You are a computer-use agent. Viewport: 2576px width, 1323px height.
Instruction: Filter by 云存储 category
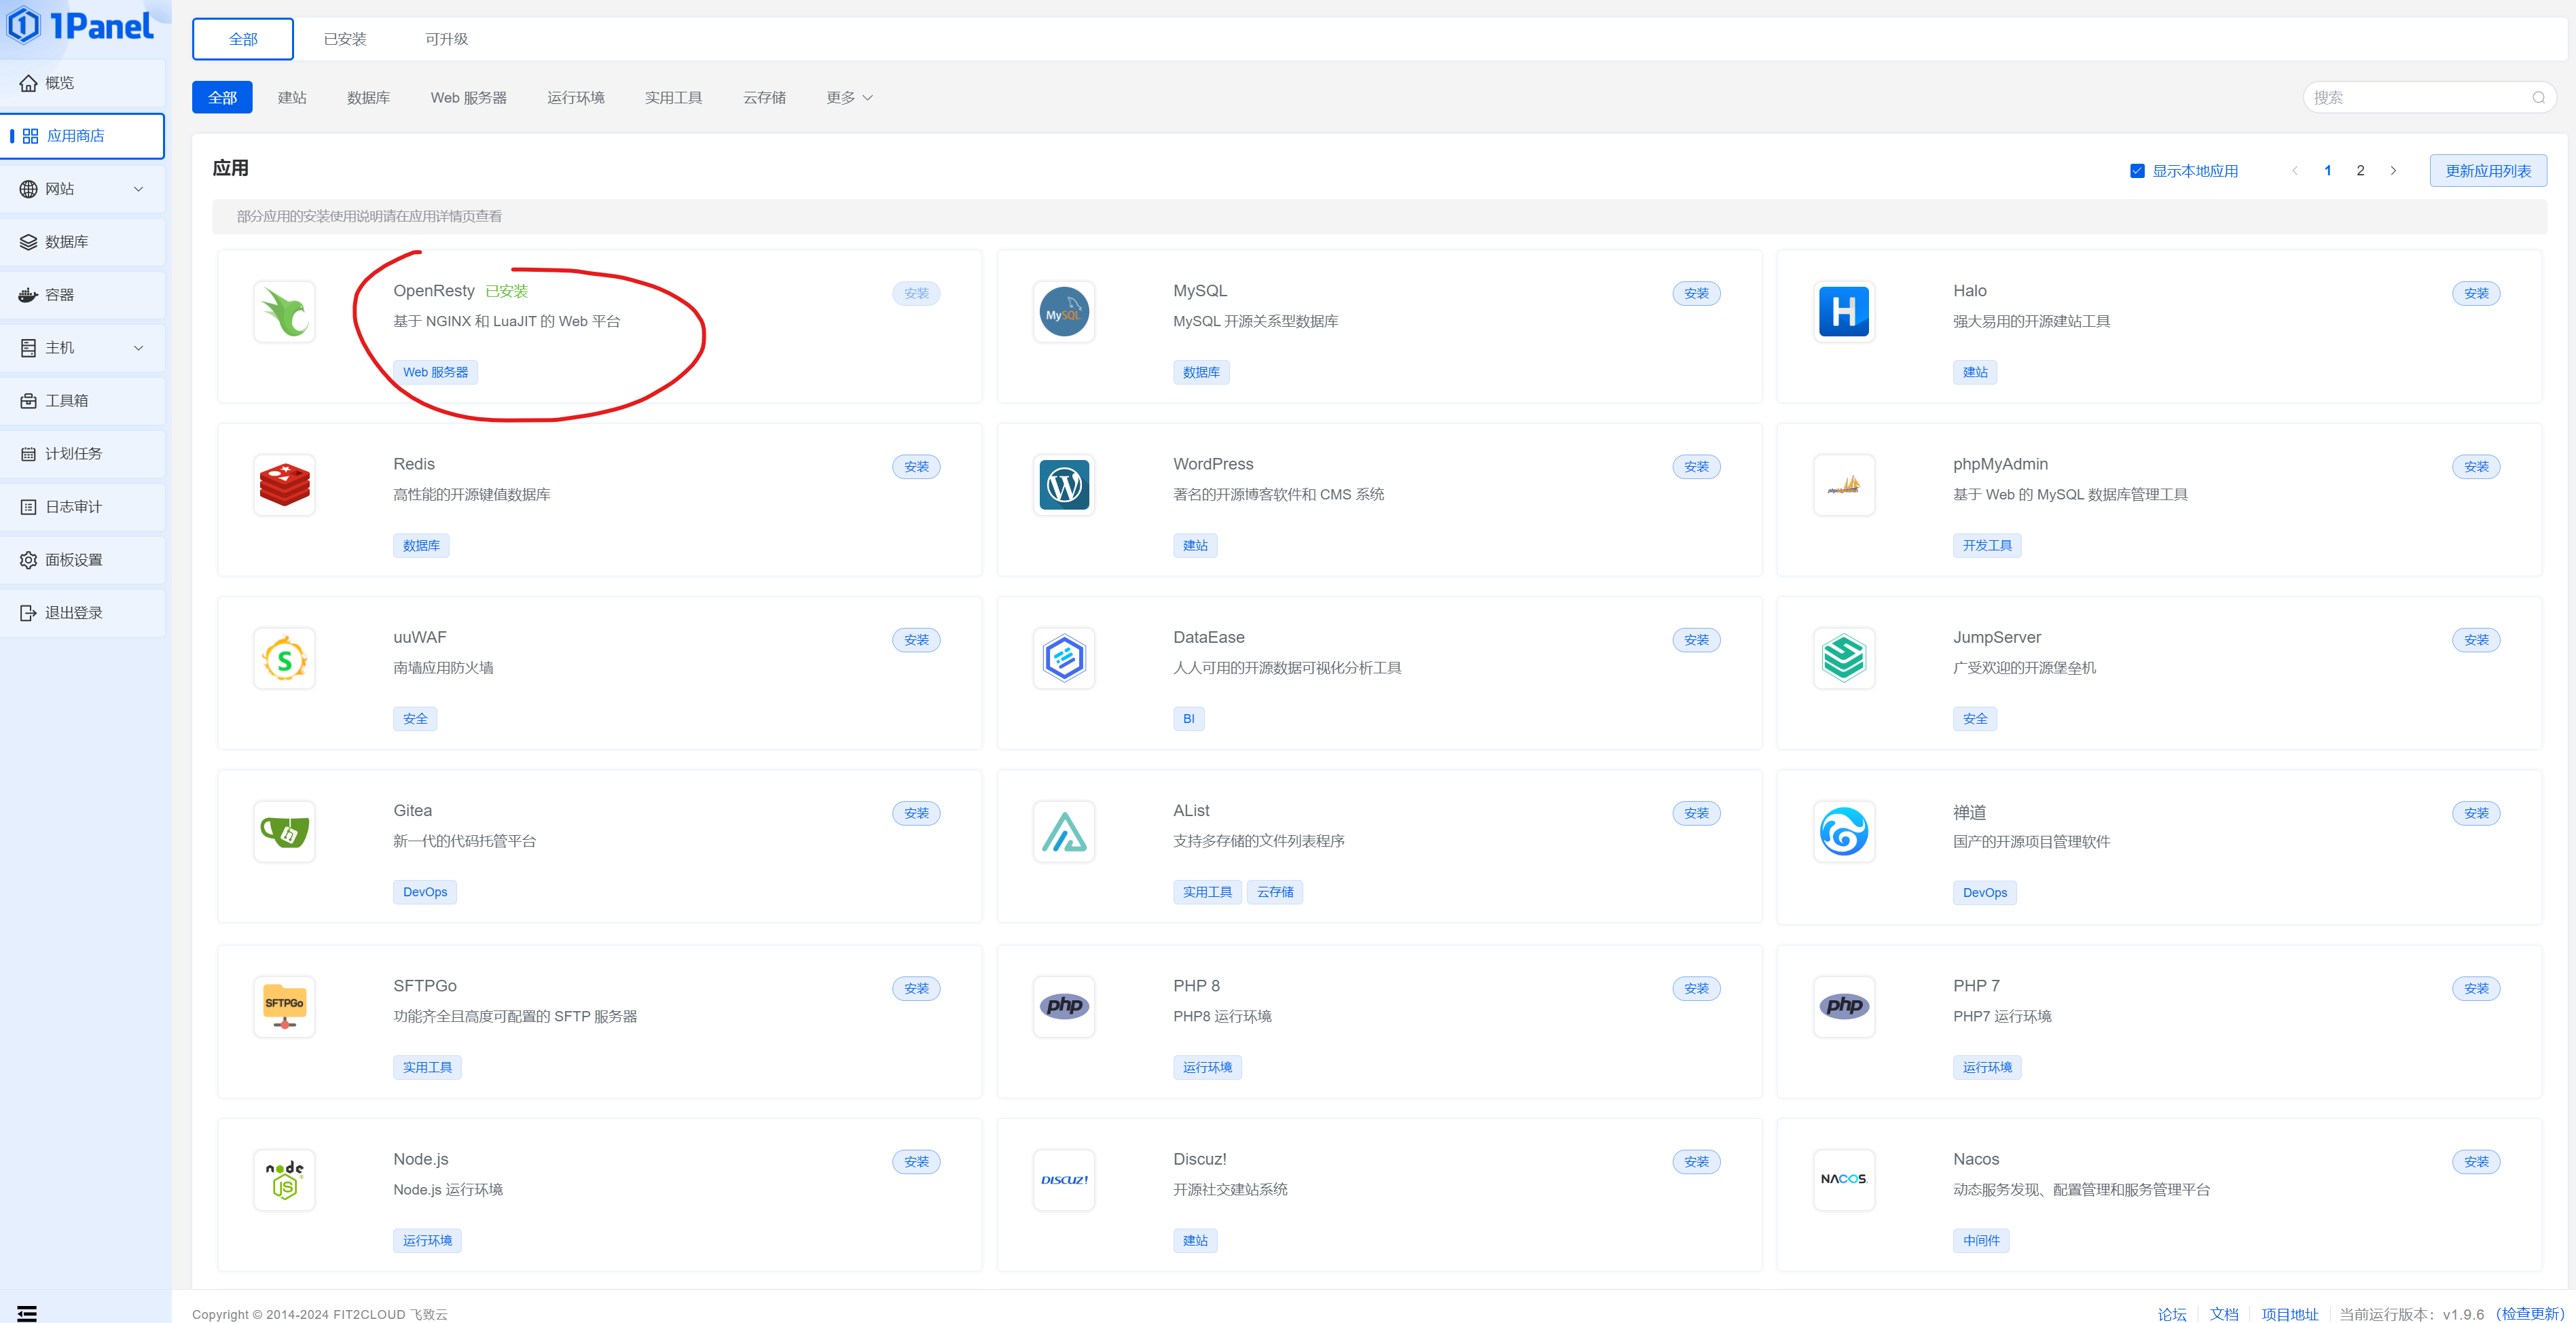pos(764,98)
